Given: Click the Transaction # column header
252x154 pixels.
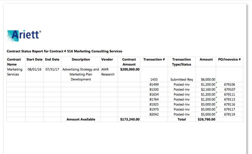Looking at the screenshot, I should click(x=154, y=60).
